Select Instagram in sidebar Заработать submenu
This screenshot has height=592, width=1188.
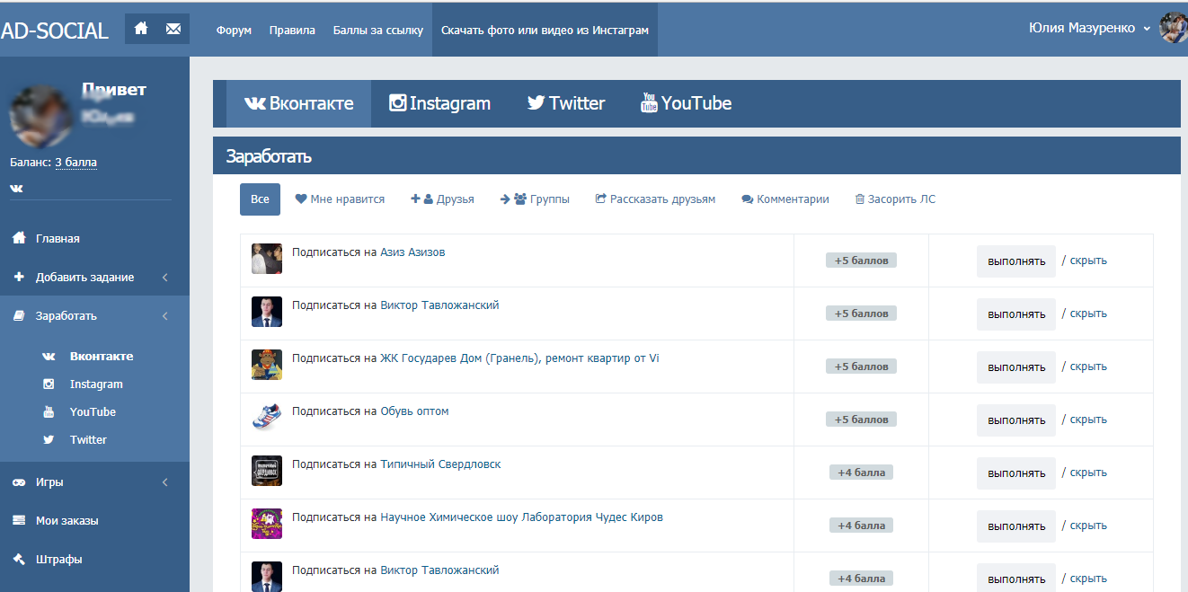[96, 384]
